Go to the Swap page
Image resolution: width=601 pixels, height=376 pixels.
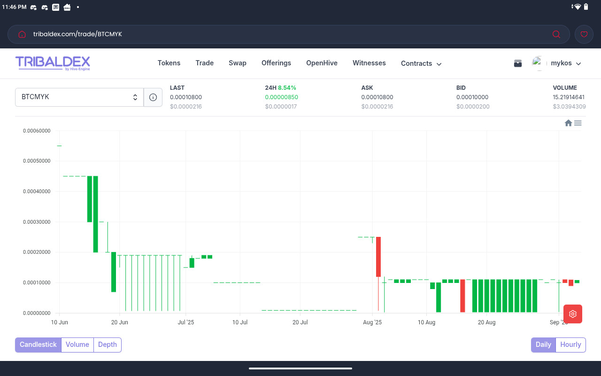238,63
